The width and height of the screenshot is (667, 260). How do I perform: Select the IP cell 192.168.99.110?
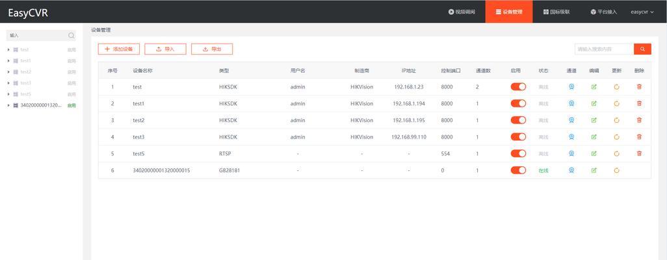(408, 137)
